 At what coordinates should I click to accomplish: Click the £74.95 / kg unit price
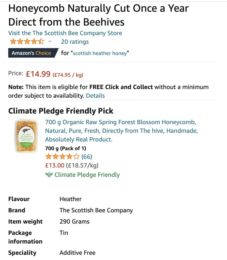click(68, 75)
